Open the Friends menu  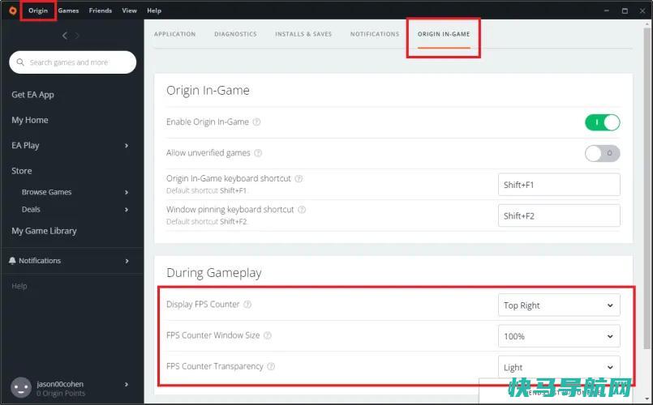coord(101,11)
